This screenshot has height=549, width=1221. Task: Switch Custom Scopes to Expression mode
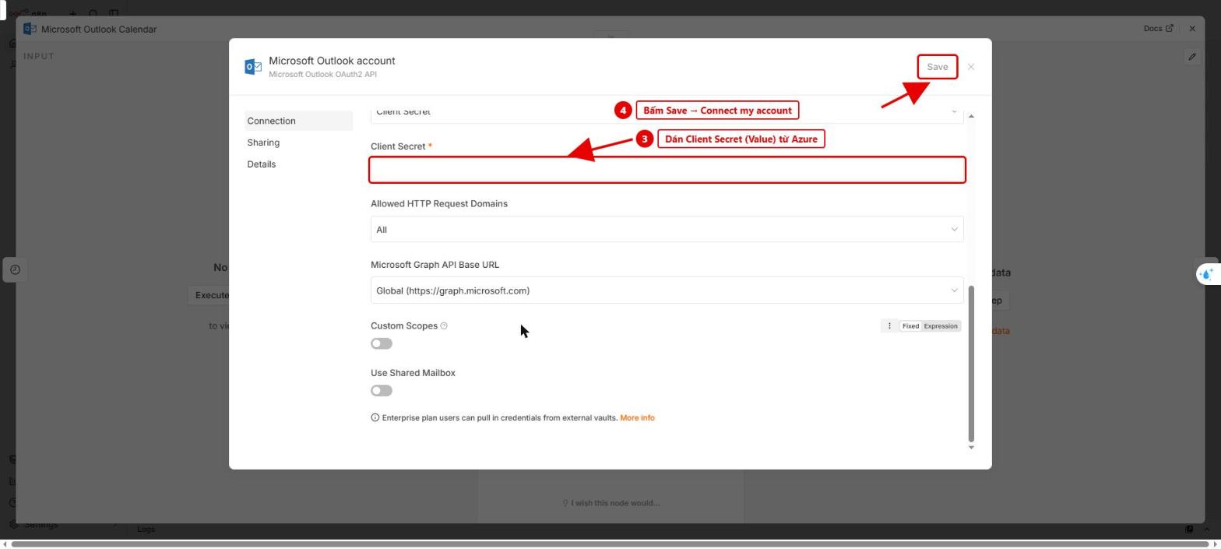point(941,326)
